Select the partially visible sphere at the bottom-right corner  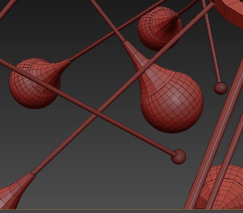click(223, 187)
